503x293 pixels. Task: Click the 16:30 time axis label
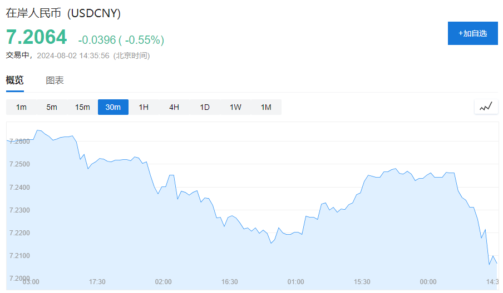click(x=229, y=282)
